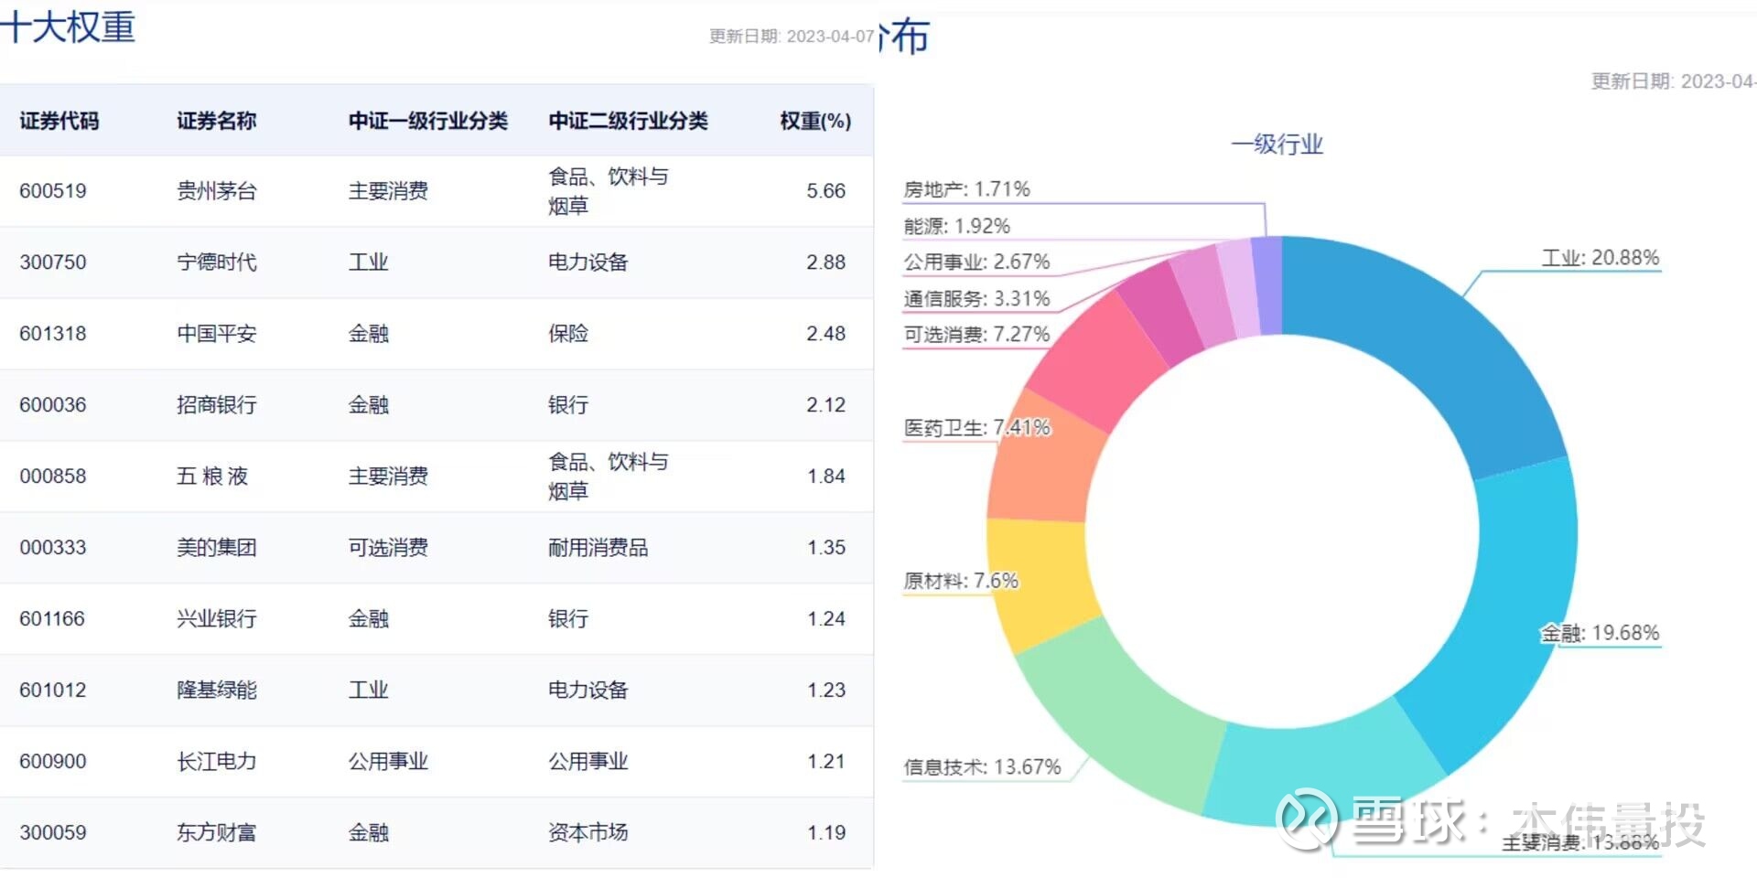
Task: Select stock code 600900
Action: [53, 762]
